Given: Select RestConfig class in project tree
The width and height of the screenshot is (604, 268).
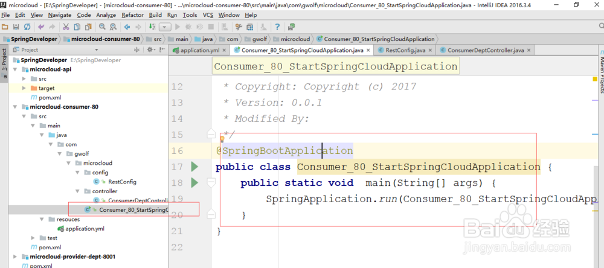Looking at the screenshot, I should point(122,182).
